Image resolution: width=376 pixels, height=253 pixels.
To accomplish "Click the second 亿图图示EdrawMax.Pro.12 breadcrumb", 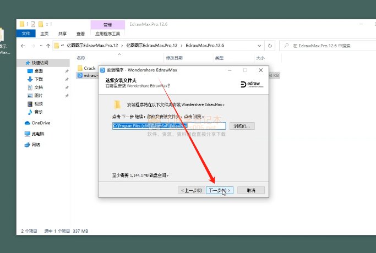I will 152,45.
